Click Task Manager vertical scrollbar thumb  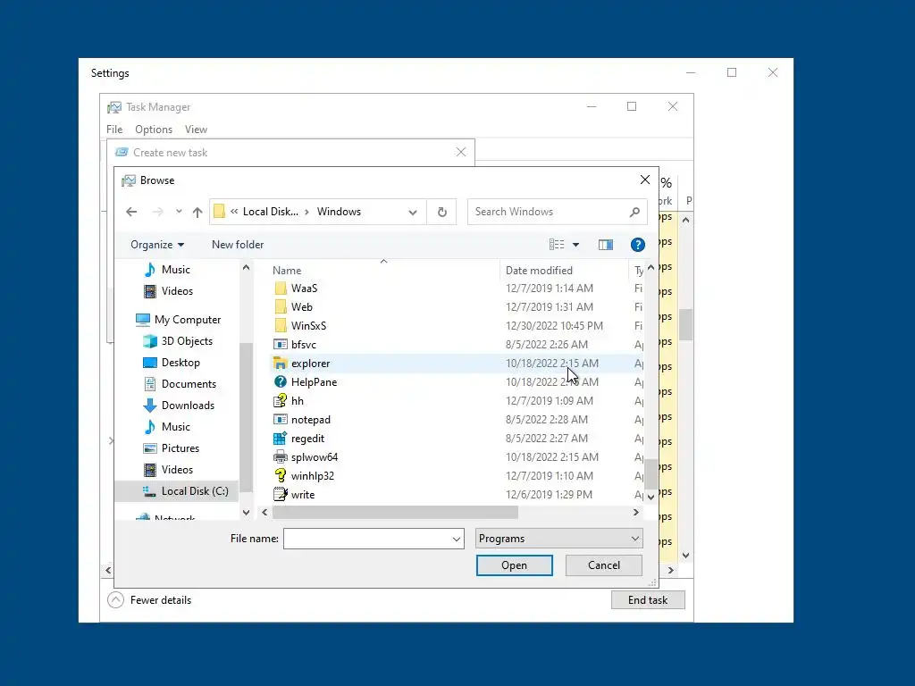pyautogui.click(x=686, y=324)
